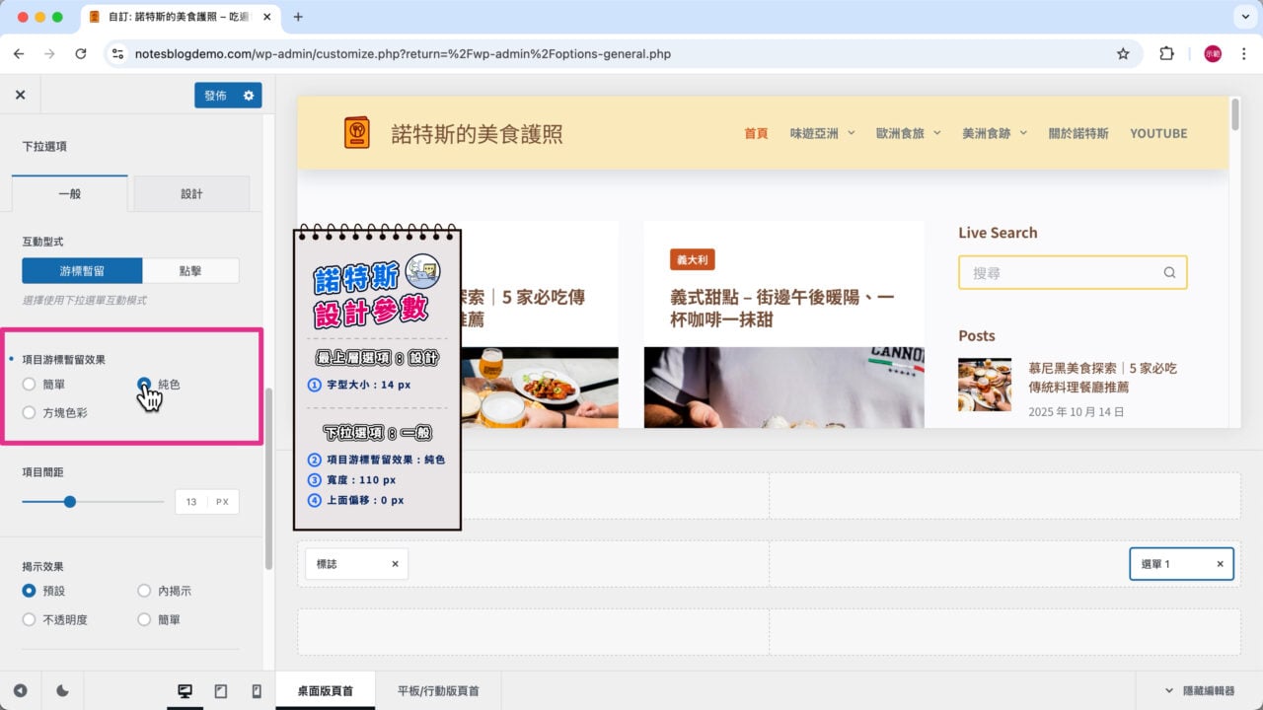Expand the 美洲食跡 menu chevron
The width and height of the screenshot is (1263, 710).
tap(1023, 133)
